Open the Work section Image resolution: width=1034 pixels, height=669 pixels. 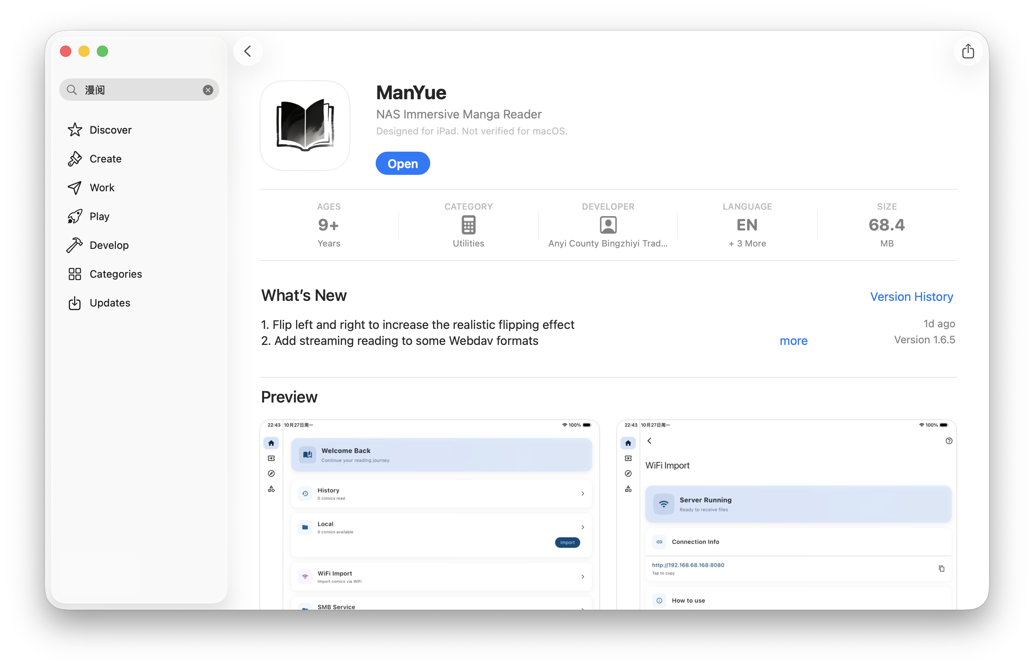pos(102,188)
